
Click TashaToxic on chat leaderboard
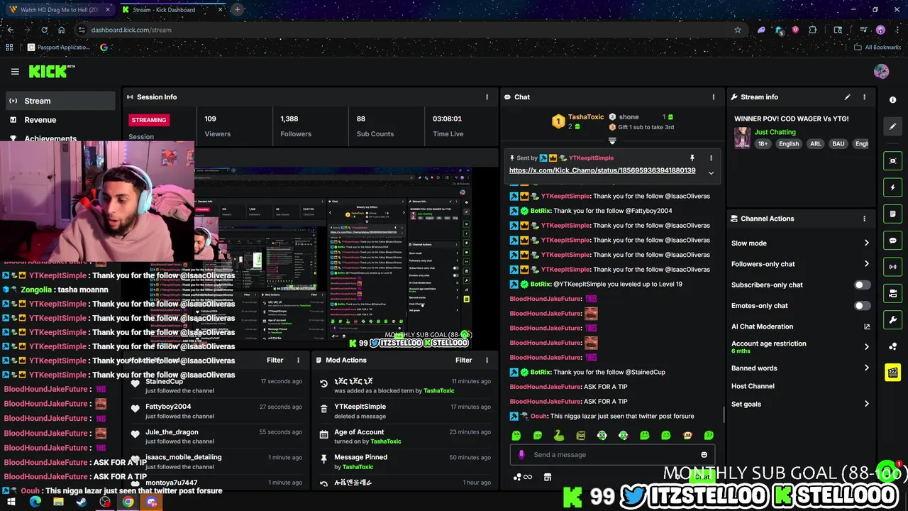coord(585,117)
